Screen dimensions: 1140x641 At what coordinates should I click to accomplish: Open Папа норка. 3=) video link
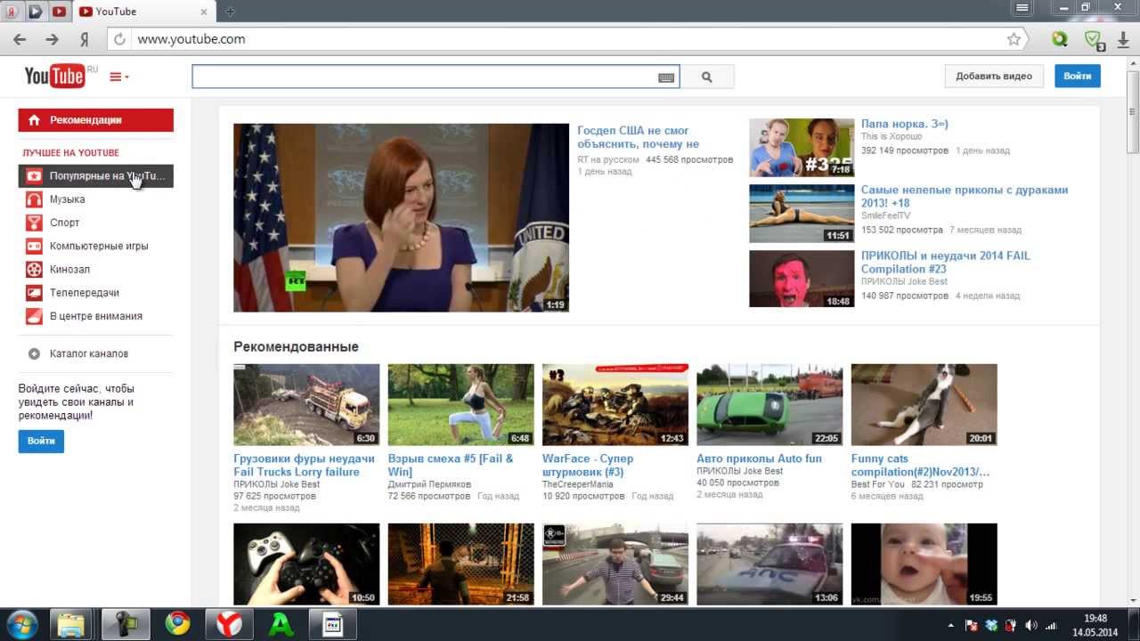click(x=904, y=124)
